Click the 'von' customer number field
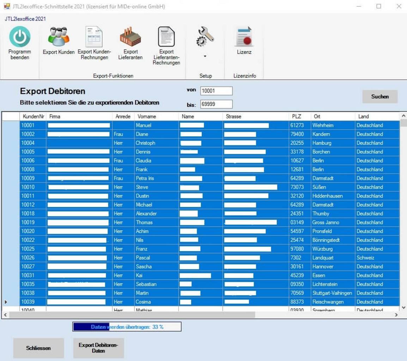The image size is (407, 361). 216,91
